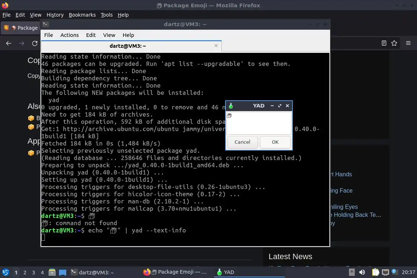Close the YAD dialog window
The width and height of the screenshot is (417, 278).
[287, 106]
